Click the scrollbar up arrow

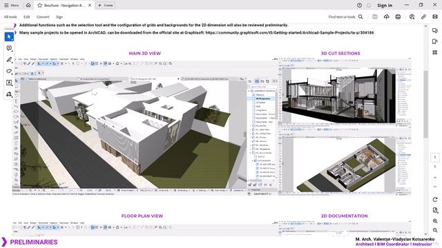pos(426,26)
